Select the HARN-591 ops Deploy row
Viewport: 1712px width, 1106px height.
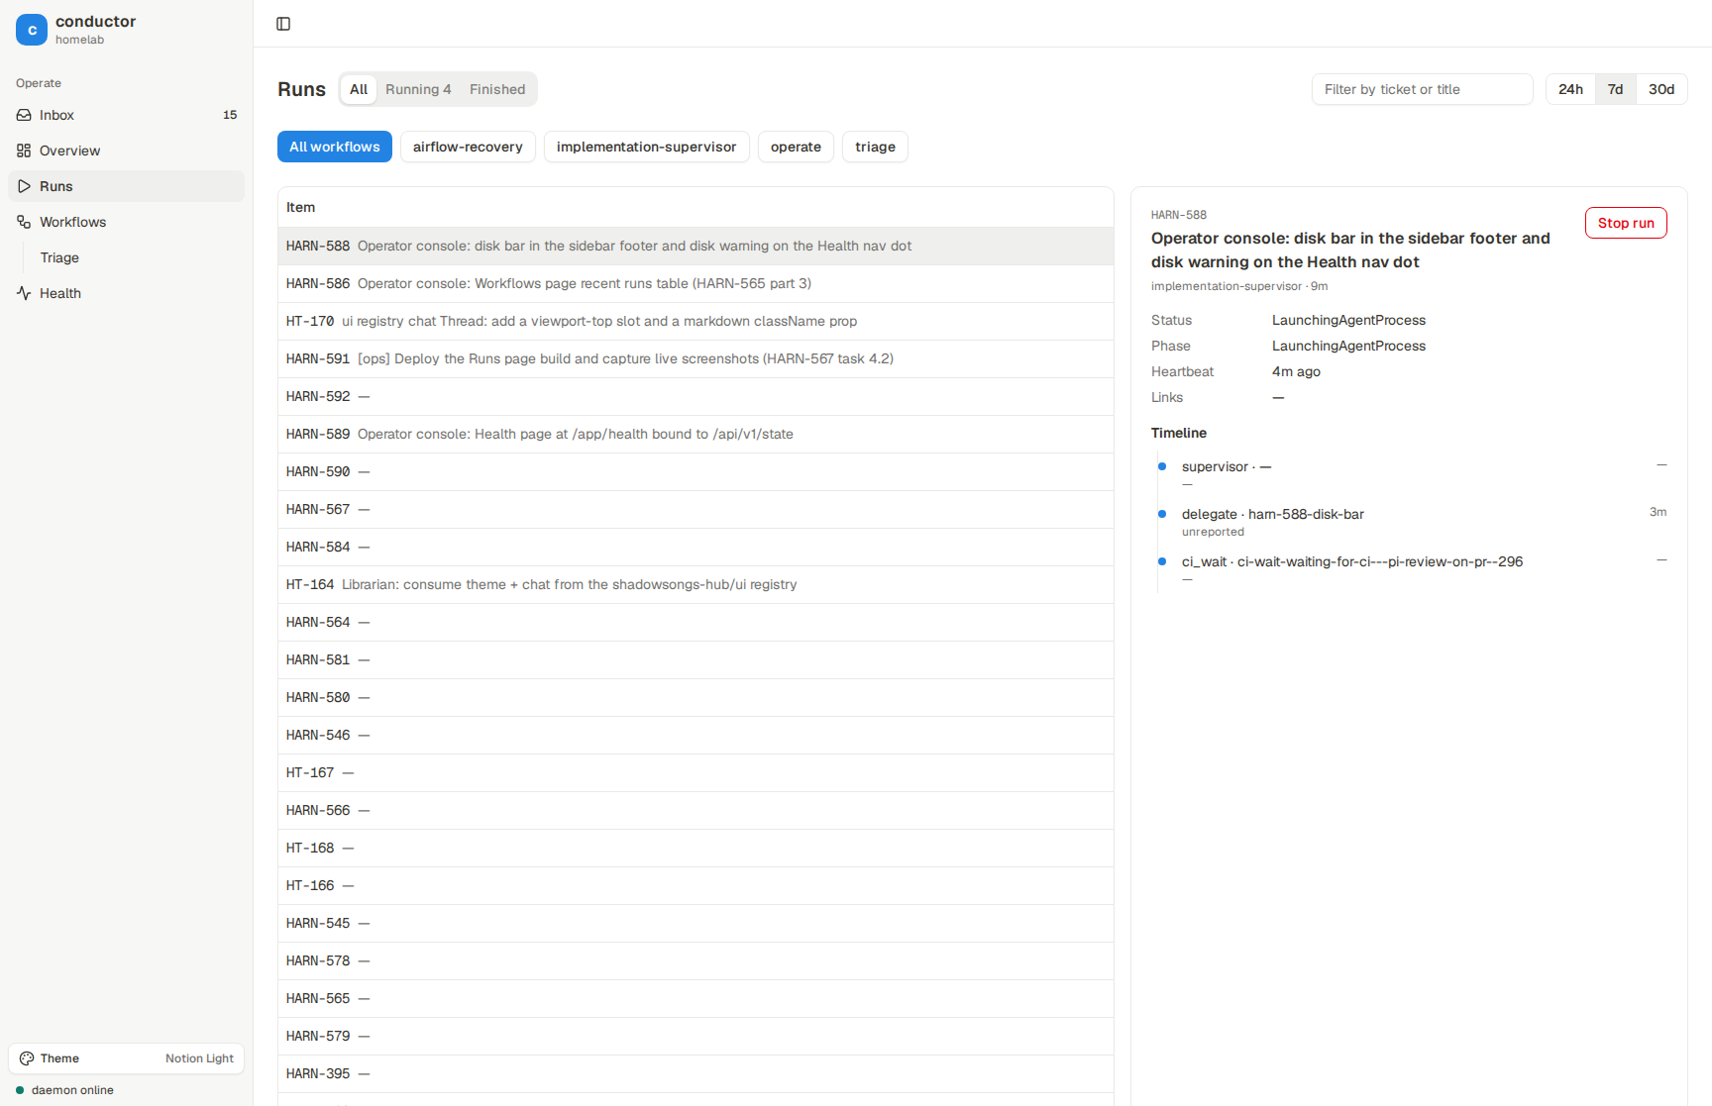(695, 359)
